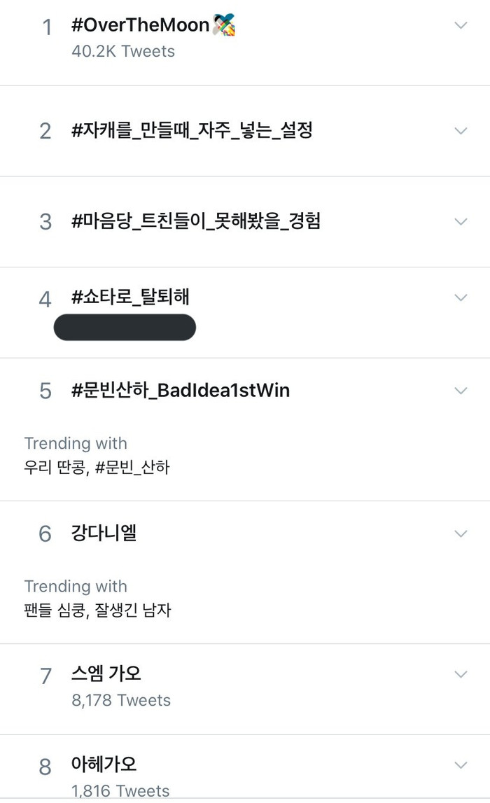Select the 스엠 가오 trend
490x803 pixels.
tap(106, 674)
